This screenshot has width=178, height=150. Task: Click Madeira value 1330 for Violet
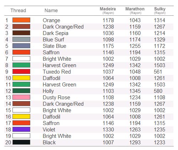[x=108, y=130]
